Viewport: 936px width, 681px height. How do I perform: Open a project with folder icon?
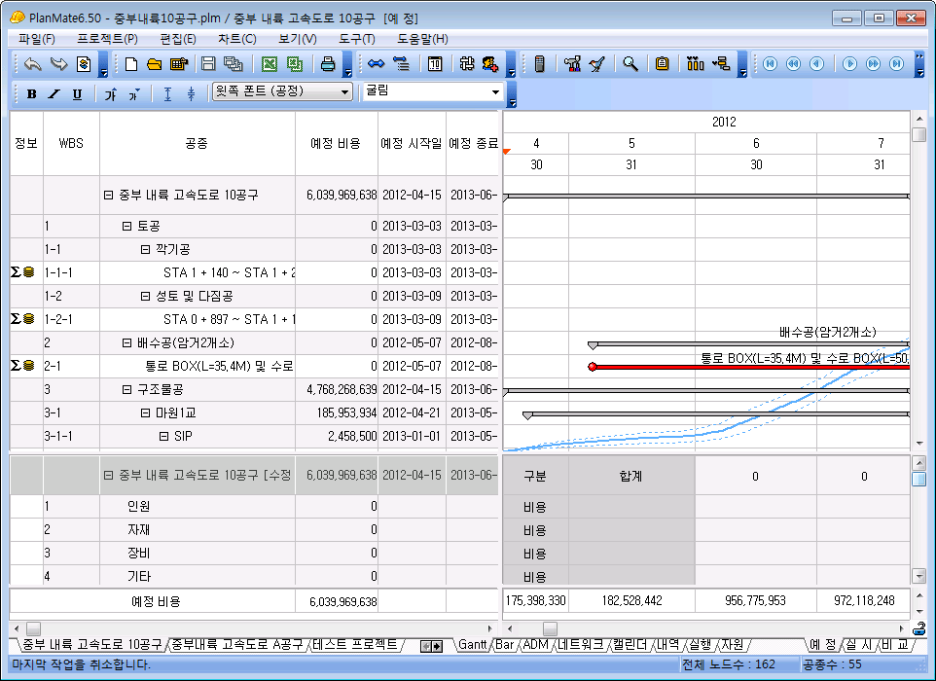coord(154,64)
